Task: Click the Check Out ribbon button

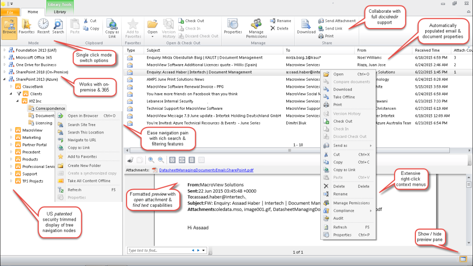Action: click(191, 21)
